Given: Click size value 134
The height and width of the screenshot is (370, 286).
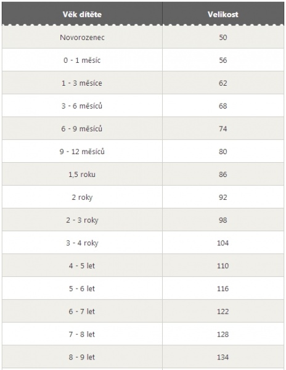Looking at the screenshot, I should click(x=223, y=357).
